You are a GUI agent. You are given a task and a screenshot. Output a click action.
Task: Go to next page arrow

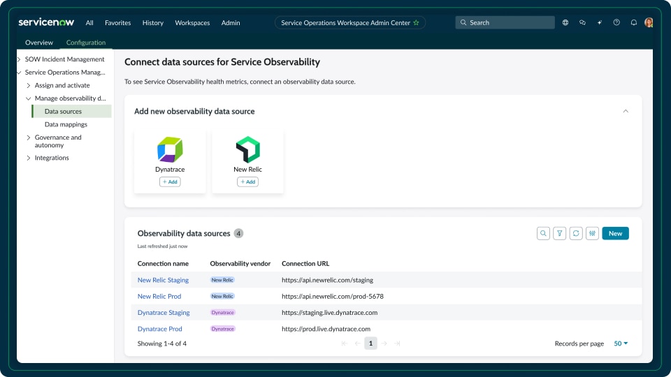pos(384,343)
